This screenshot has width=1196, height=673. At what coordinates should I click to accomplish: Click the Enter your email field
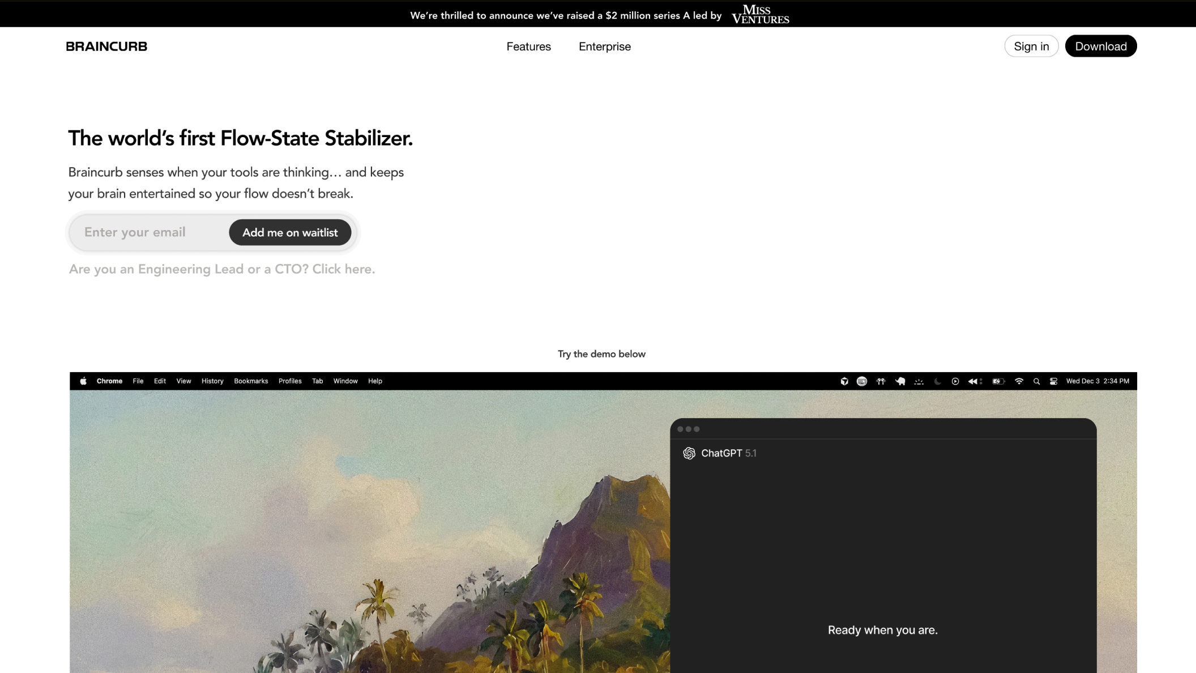point(149,232)
